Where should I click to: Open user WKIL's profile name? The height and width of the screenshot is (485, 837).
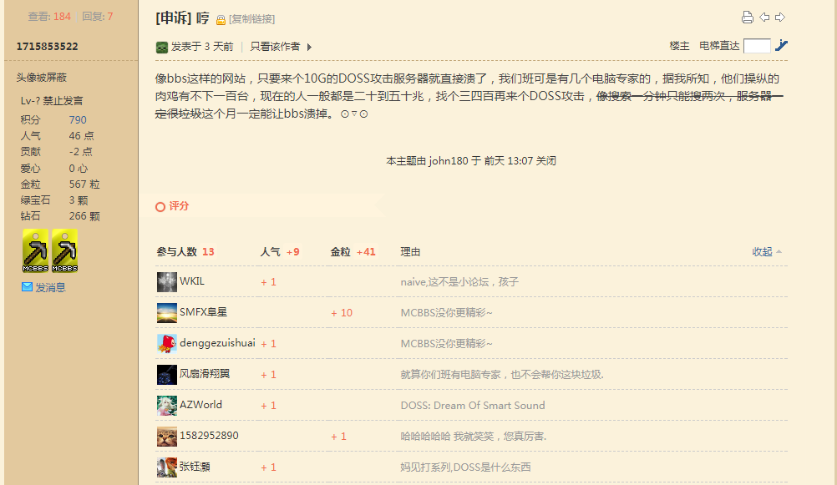(192, 281)
